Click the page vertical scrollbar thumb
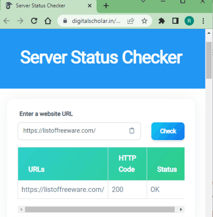The image size is (213, 217). click(209, 60)
